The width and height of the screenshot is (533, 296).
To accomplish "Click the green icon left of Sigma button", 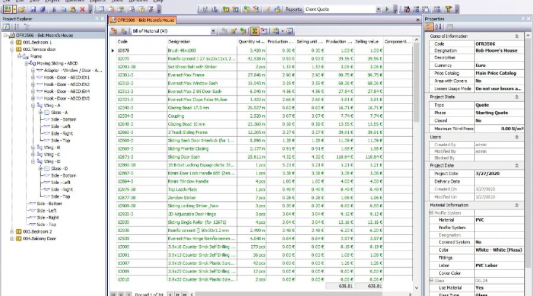I will 243,31.
